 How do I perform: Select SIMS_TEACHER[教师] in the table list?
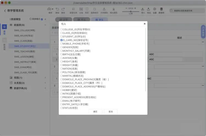24,51
